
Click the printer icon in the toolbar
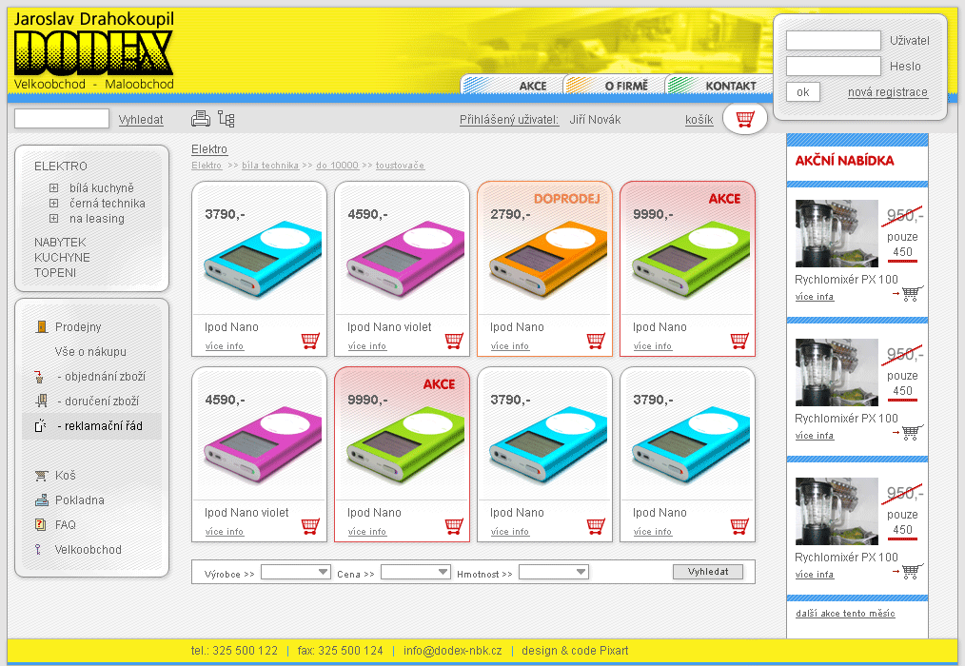pos(201,119)
